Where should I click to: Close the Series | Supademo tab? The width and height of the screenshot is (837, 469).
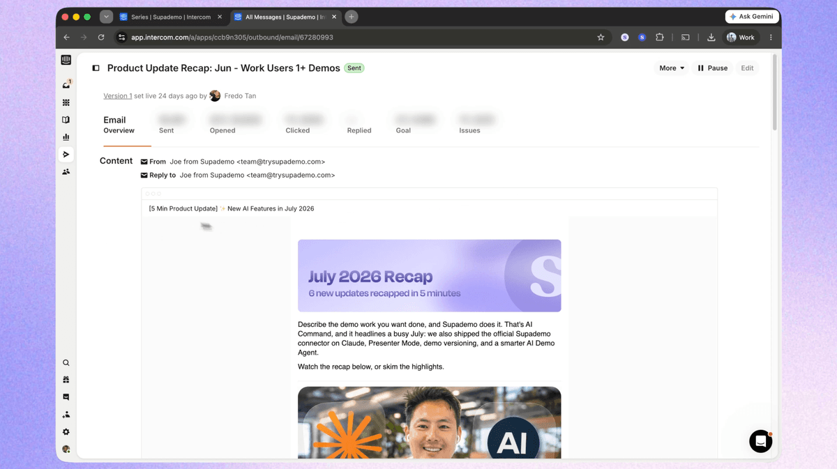coord(220,17)
